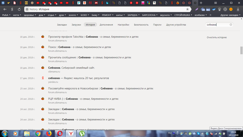Select the История tab
This screenshot has width=243, height=137.
tap(90, 25)
